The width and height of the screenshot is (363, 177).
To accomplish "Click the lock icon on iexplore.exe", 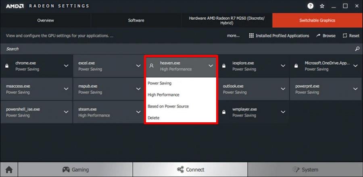I will point(224,66).
